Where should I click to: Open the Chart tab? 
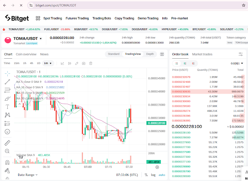click(8, 54)
